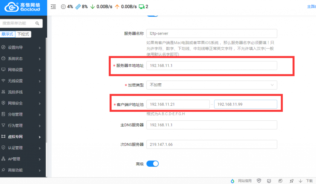Image resolution: width=316 pixels, height=184 pixels.
Task: Click the green download speed arrow
Action: click(93, 7)
